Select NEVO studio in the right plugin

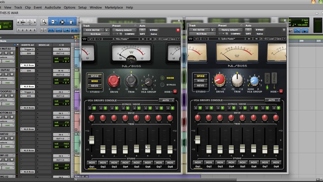201,85
